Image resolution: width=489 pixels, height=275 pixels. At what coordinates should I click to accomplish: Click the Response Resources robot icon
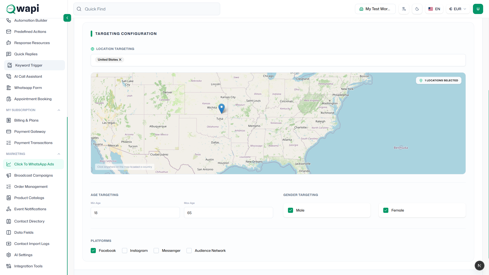coord(9,43)
